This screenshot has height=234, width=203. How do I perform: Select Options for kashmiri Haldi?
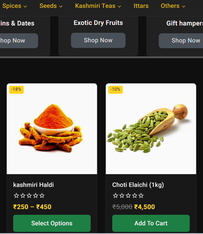click(x=52, y=223)
